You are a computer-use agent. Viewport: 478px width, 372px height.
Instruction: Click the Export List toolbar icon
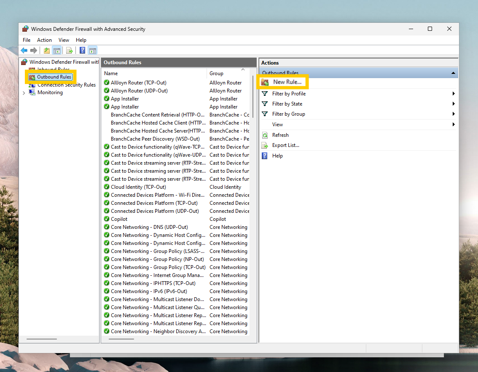pyautogui.click(x=70, y=50)
